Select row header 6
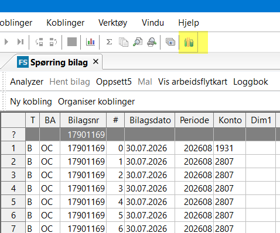 point(13,215)
